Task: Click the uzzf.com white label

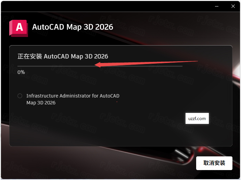Action: (x=197, y=118)
